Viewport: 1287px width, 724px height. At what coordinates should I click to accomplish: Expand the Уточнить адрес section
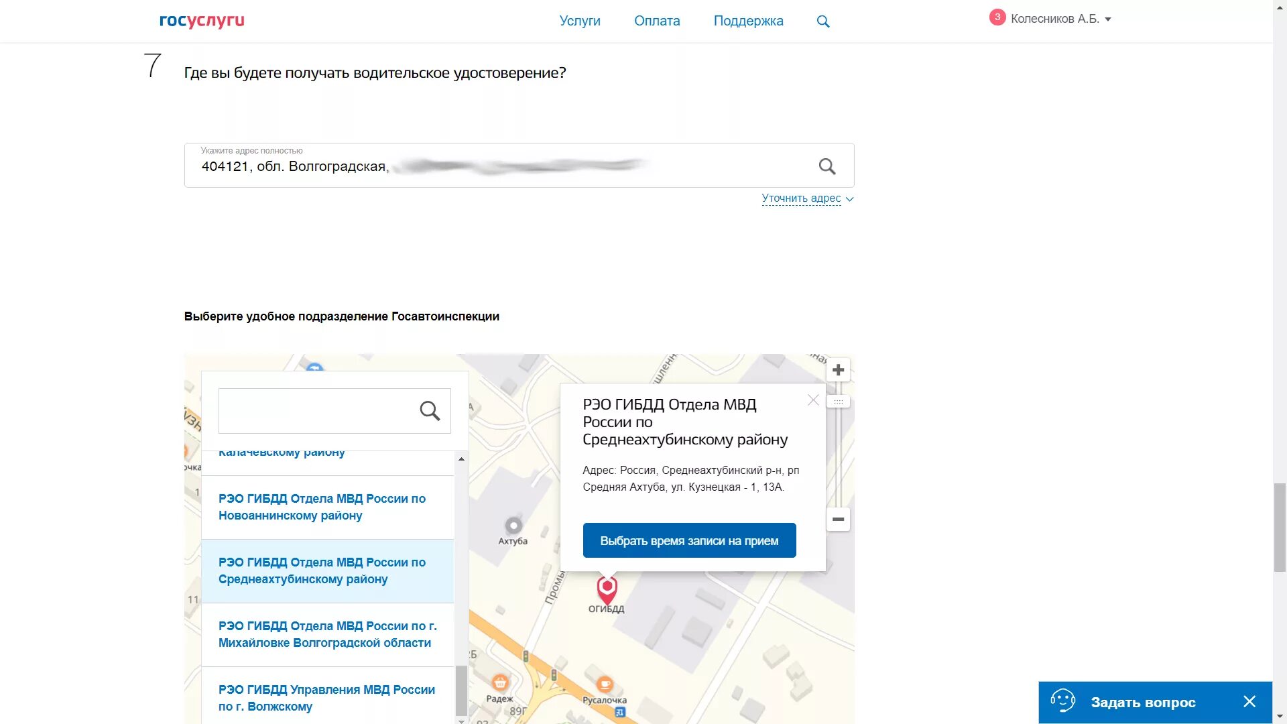click(807, 198)
